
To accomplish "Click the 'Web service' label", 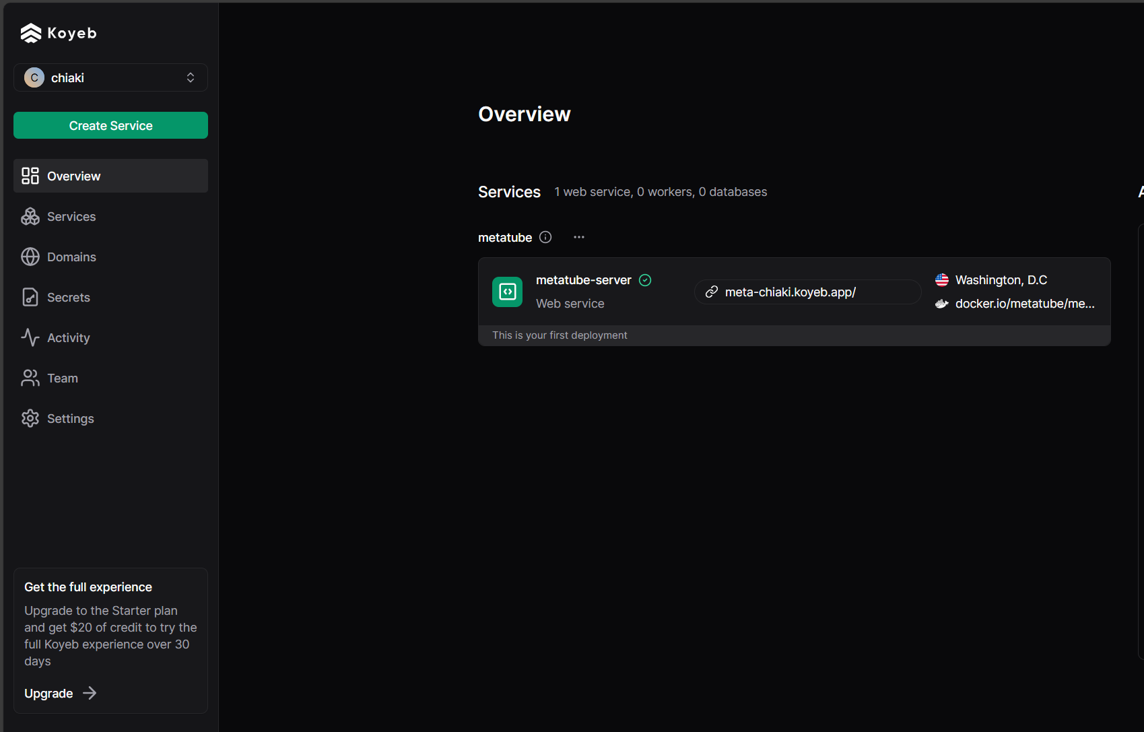I will 570,304.
